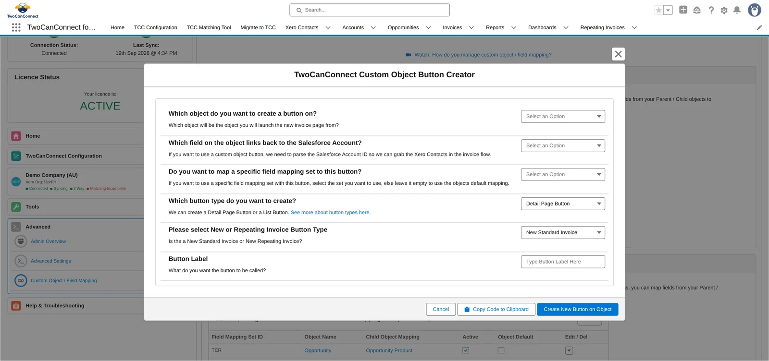The width and height of the screenshot is (769, 361).
Task: Click Create New Button on Object
Action: (x=578, y=310)
